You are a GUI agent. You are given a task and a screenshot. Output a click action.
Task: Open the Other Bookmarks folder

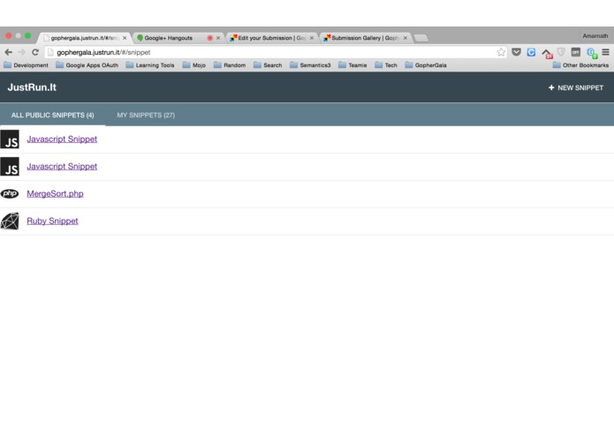(580, 65)
